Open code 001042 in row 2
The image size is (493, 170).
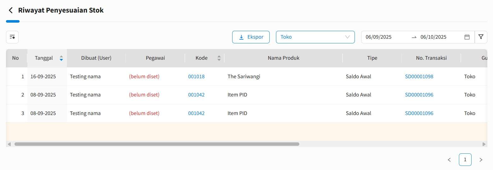pos(196,95)
